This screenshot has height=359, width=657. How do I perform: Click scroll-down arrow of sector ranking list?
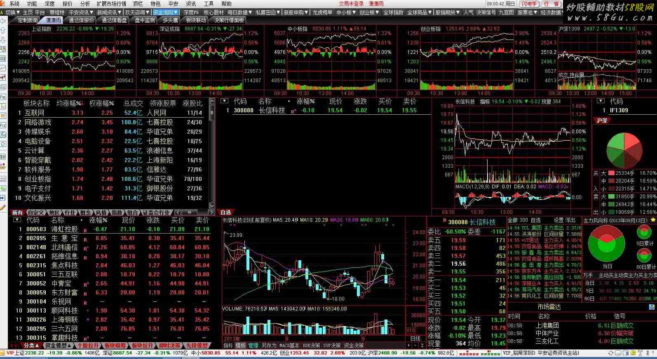tap(212, 205)
